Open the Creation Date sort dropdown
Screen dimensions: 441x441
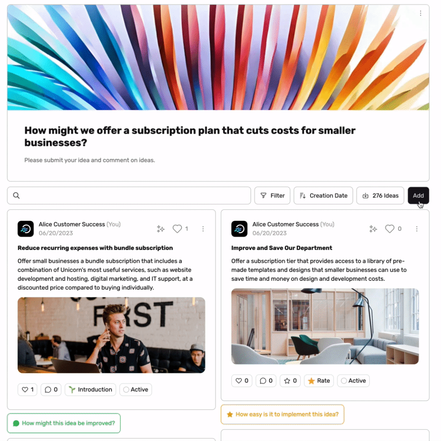(323, 195)
